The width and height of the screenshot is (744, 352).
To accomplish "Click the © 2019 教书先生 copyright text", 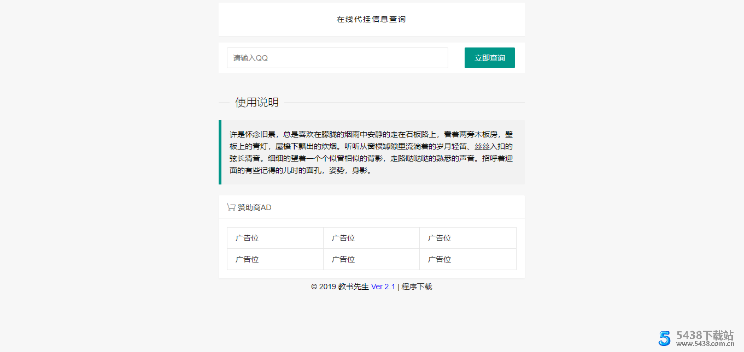I will point(339,286).
